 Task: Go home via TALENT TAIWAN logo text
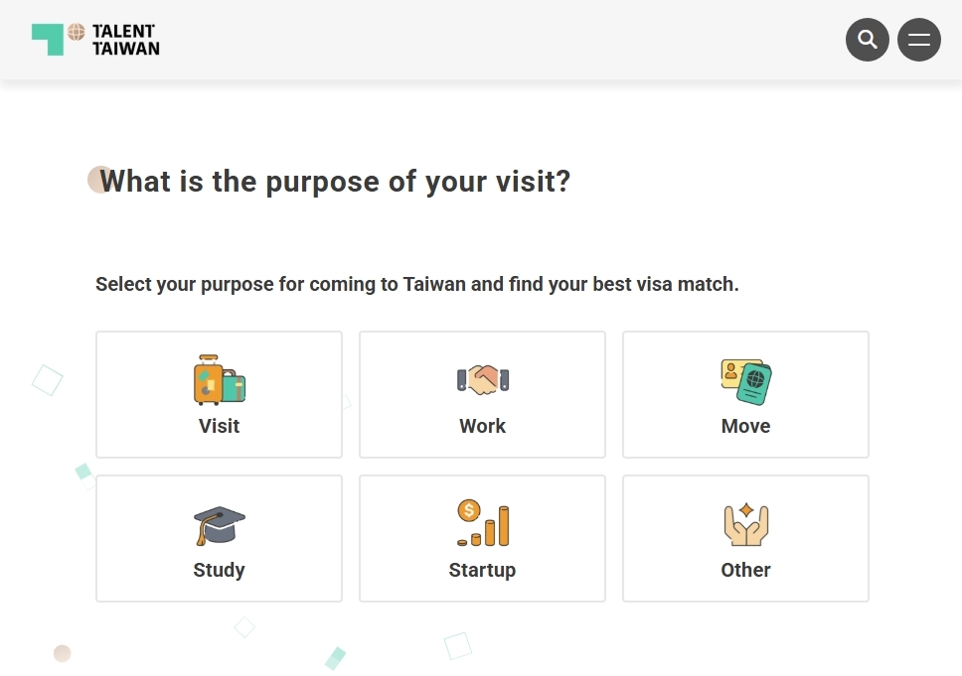pyautogui.click(x=126, y=40)
